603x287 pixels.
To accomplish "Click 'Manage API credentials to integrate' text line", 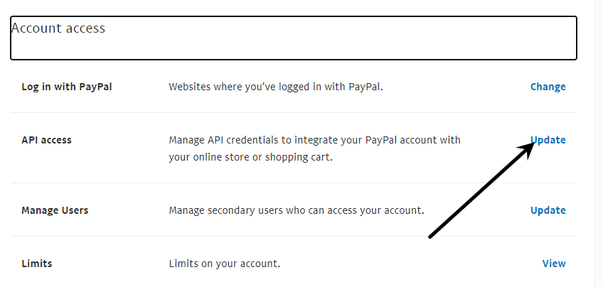I will 314,140.
